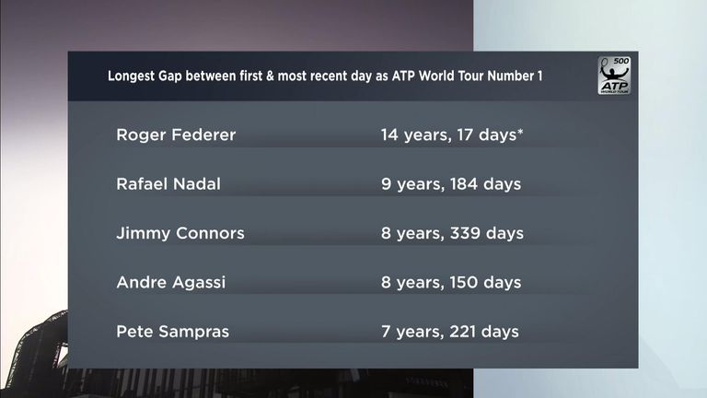Click the 14 years, 17 days value

pos(452,135)
